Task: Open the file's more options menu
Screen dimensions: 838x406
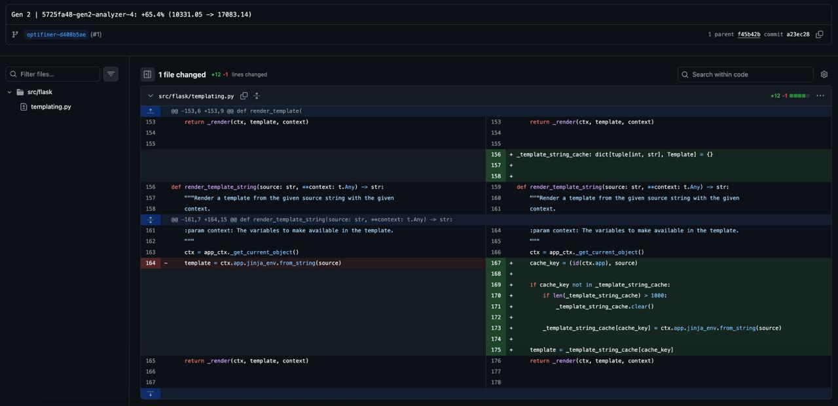Action: tap(820, 96)
